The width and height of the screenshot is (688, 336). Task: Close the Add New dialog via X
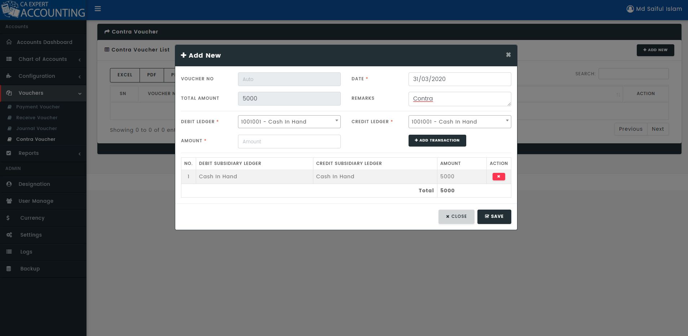click(508, 55)
